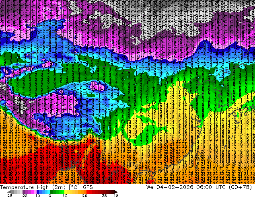The width and height of the screenshot is (255, 197).
Task: Click the '26' legend value
Action: pyautogui.click(x=84, y=195)
